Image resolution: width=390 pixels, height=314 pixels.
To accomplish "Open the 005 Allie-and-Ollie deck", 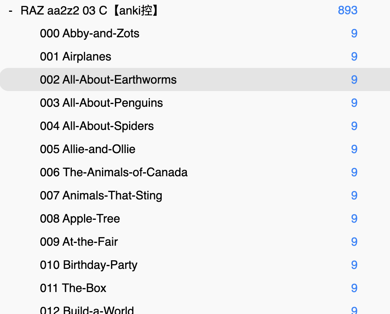I will (x=87, y=149).
